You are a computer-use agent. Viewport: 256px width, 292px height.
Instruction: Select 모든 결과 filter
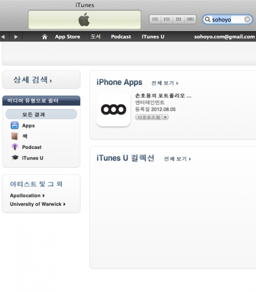click(x=41, y=114)
